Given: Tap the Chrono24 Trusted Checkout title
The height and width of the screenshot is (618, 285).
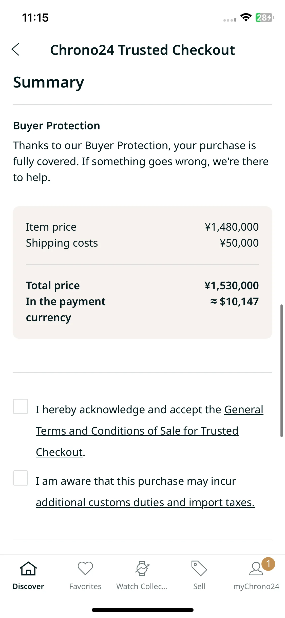Looking at the screenshot, I should click(x=143, y=50).
